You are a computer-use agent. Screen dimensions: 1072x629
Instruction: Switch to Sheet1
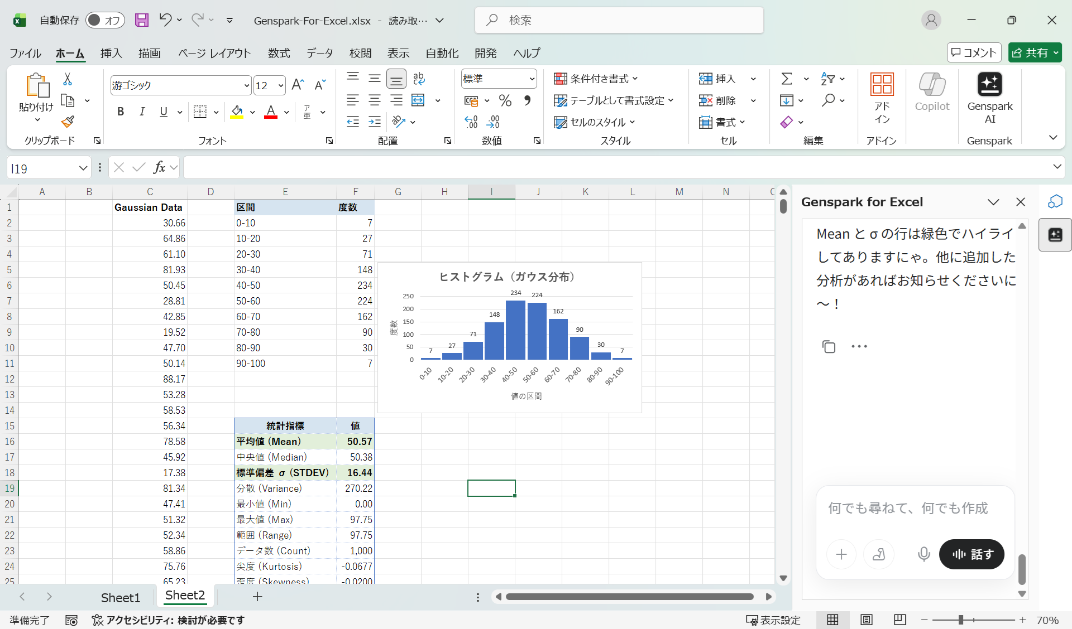click(121, 597)
